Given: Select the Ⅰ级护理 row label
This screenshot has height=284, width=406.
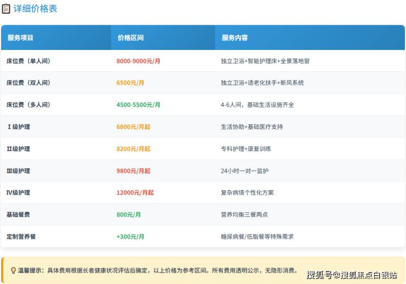Looking at the screenshot, I should click(x=19, y=127).
